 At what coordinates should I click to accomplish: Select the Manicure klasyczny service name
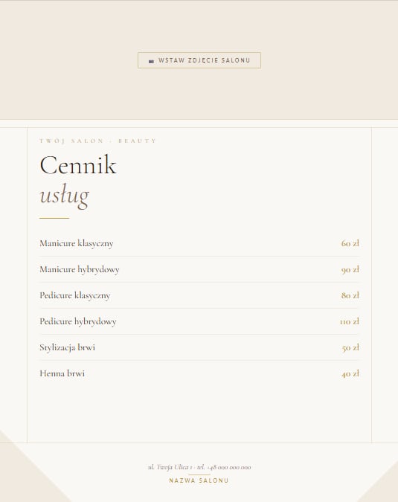[x=76, y=243]
